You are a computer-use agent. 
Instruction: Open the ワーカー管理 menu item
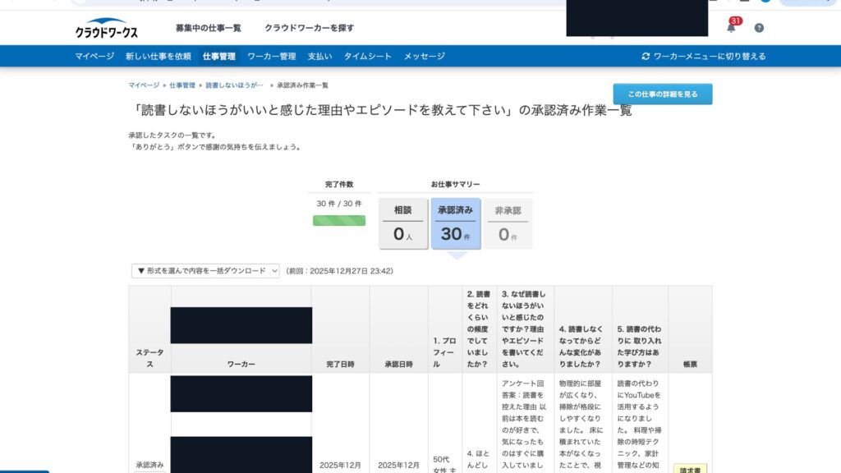pos(272,57)
